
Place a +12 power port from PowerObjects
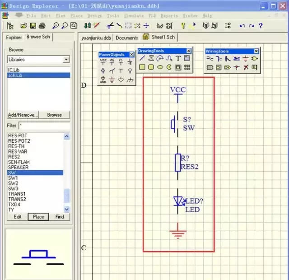click(112, 62)
